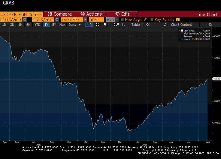Expand the Last Price field dropdown

point(85,19)
